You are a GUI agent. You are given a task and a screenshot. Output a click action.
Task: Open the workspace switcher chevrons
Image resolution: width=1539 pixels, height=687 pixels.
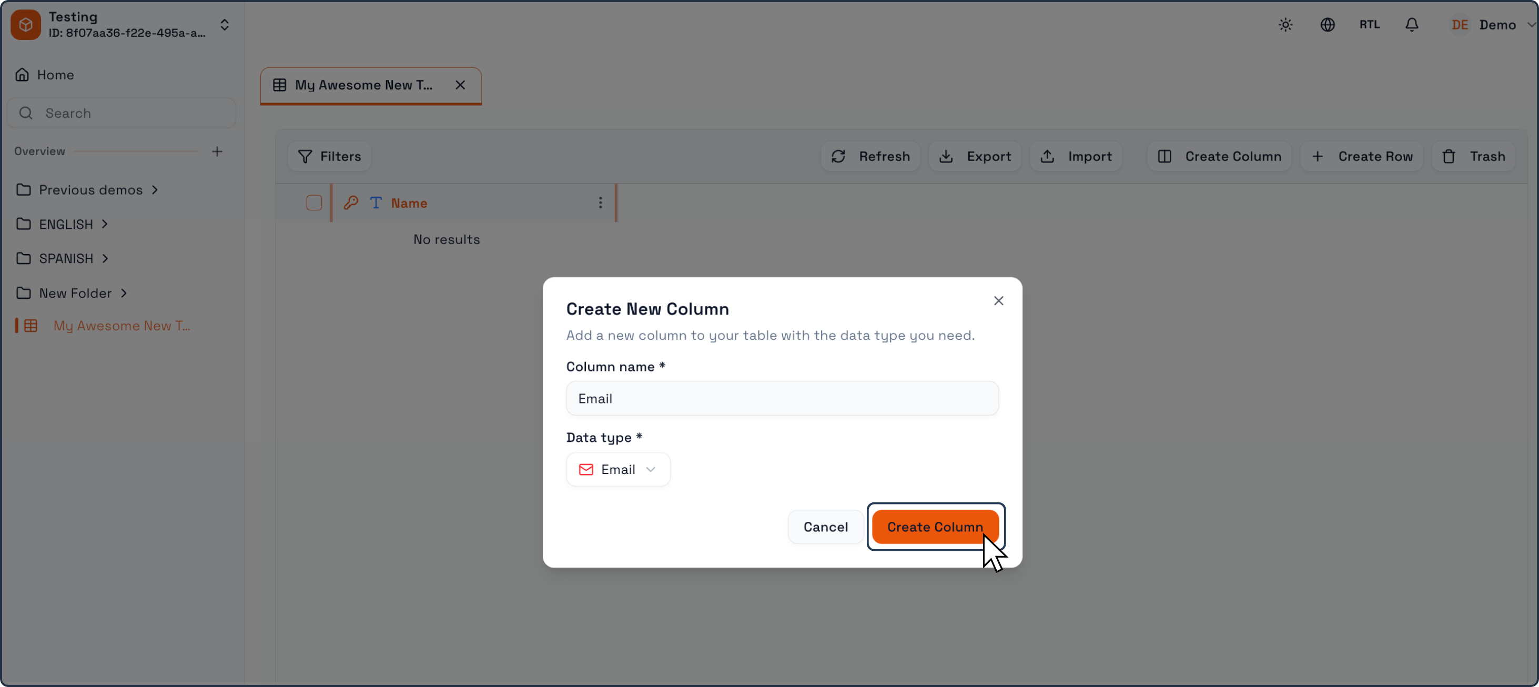[x=225, y=25]
